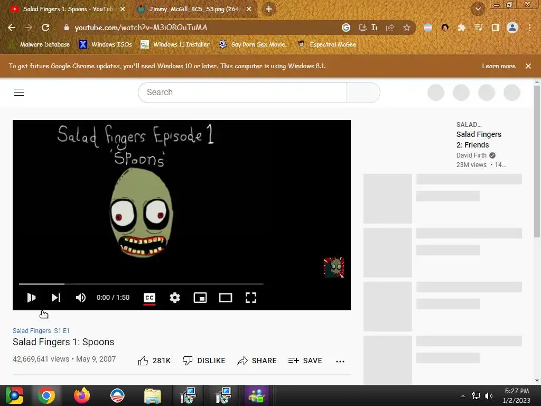Open Windows ISOs bookmark

click(105, 44)
